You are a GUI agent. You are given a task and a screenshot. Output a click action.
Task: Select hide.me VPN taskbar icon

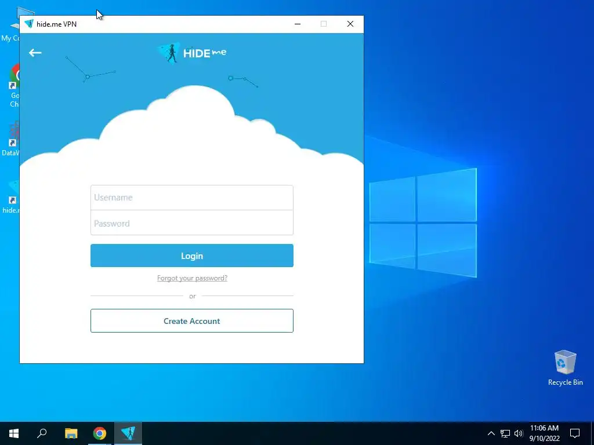point(128,433)
